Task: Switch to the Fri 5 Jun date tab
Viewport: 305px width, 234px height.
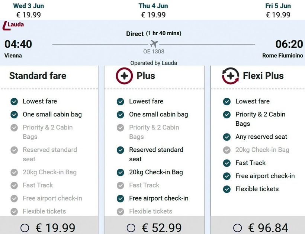Action: (278, 10)
